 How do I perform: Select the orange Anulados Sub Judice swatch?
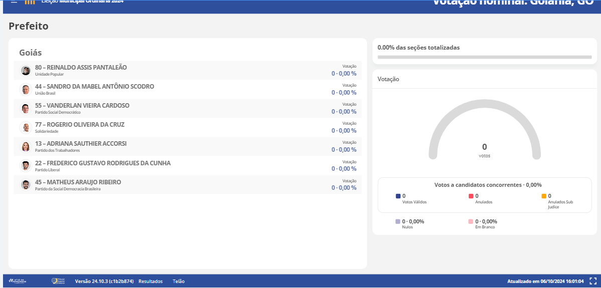(x=544, y=196)
